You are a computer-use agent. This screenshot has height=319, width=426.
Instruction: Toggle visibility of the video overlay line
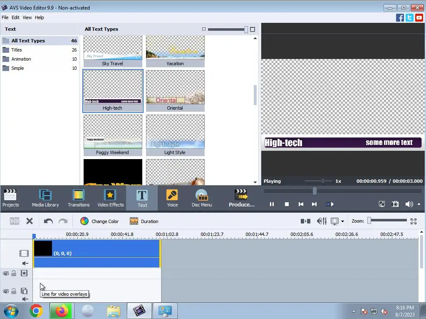(6, 291)
